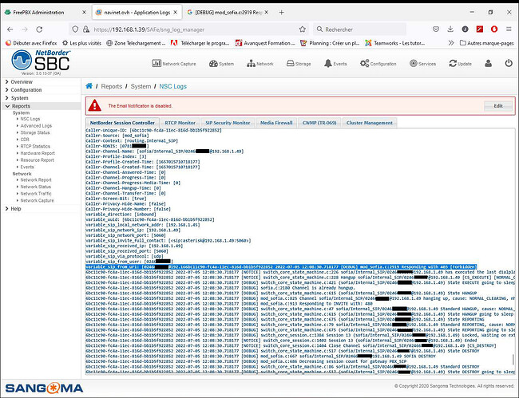Image resolution: width=519 pixels, height=398 pixels.
Task: Open Advanced Logs in sidebar
Action: tap(36, 125)
